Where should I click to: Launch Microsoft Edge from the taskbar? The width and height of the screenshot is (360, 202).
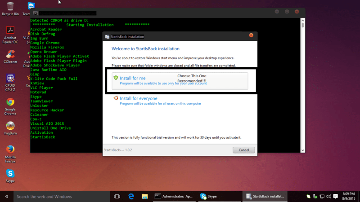(x=131, y=196)
